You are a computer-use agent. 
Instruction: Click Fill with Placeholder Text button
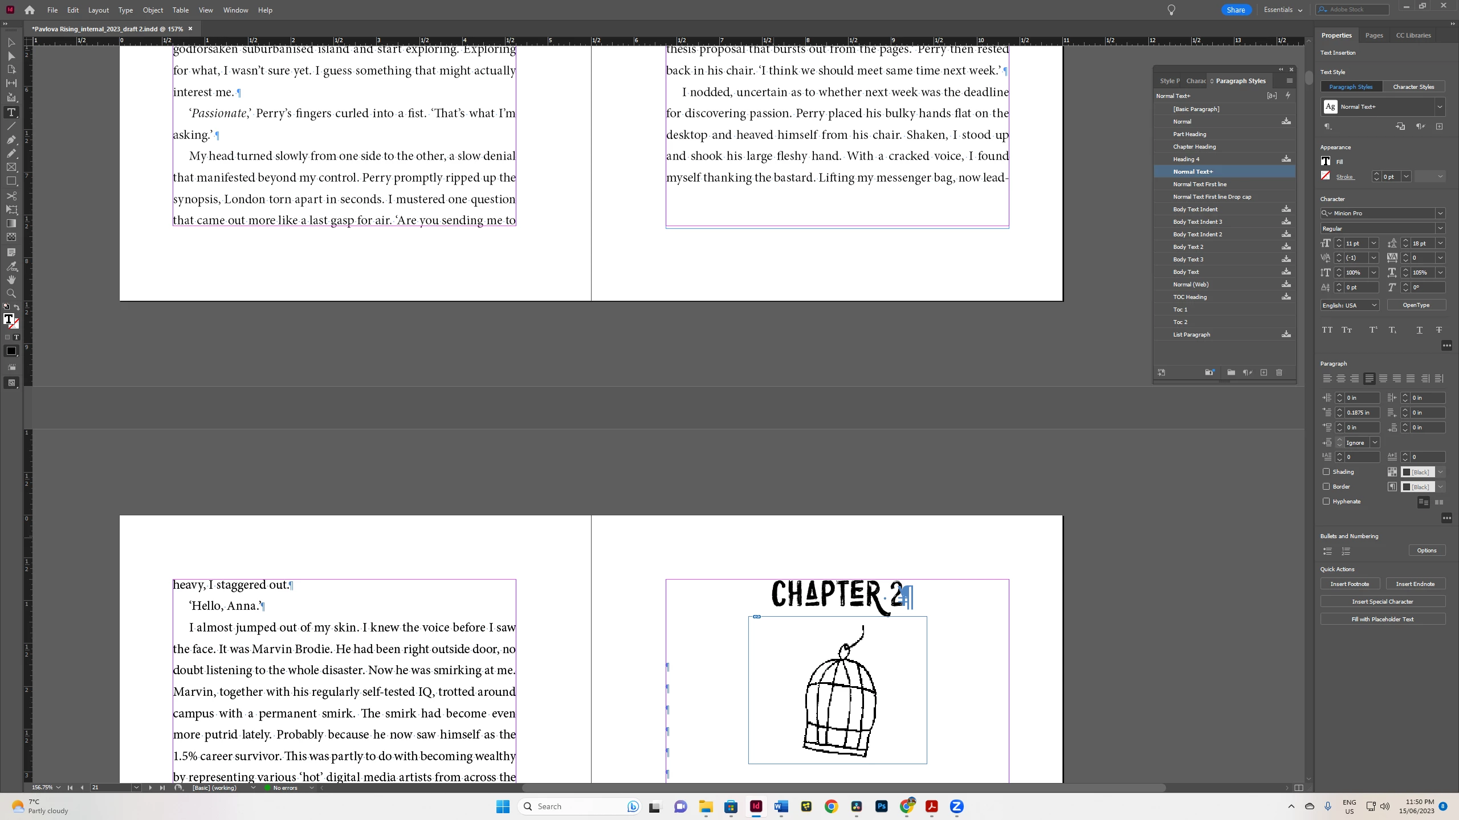coord(1382,619)
